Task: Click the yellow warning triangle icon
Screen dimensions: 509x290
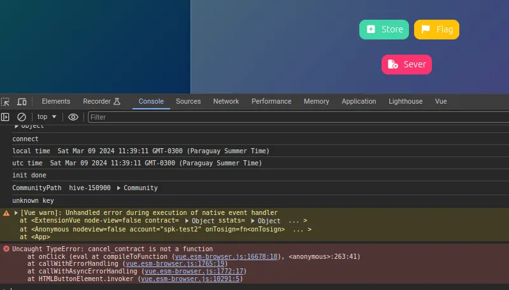Action: (x=6, y=213)
